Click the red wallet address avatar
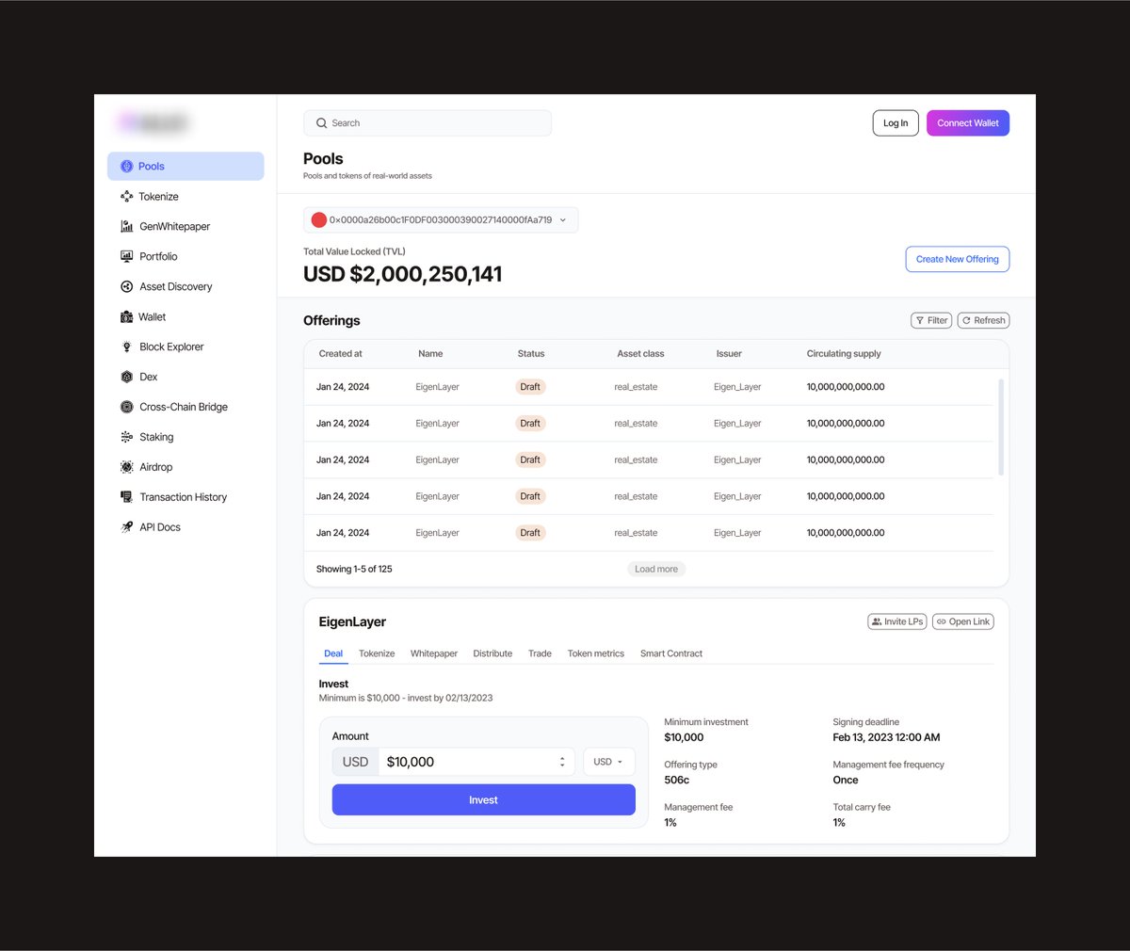 318,220
